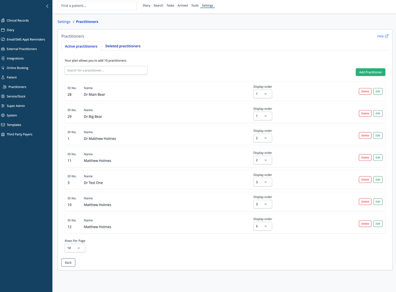Open the Tasks menu in top navigation
Image resolution: width=396 pixels, height=292 pixels.
pos(170,6)
